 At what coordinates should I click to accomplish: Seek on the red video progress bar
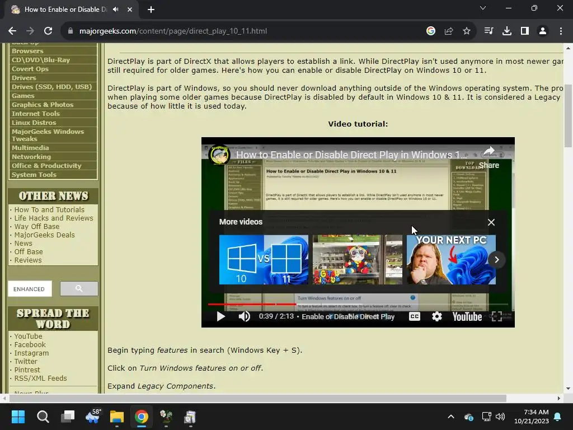(252, 304)
